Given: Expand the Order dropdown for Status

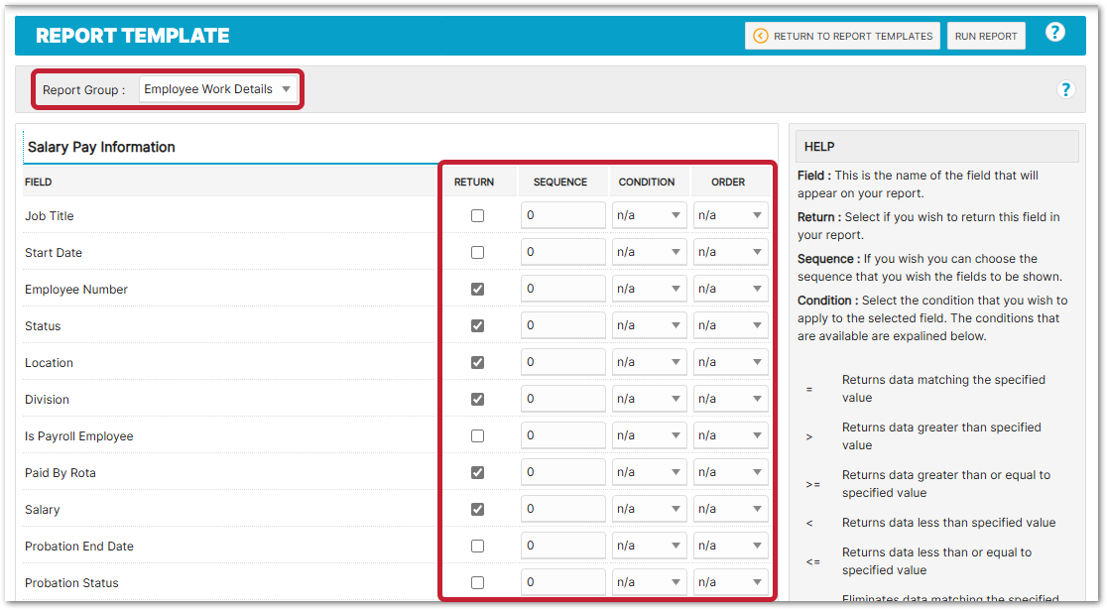Looking at the screenshot, I should point(730,325).
